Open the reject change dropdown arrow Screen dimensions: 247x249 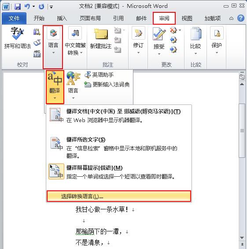tap(180, 30)
